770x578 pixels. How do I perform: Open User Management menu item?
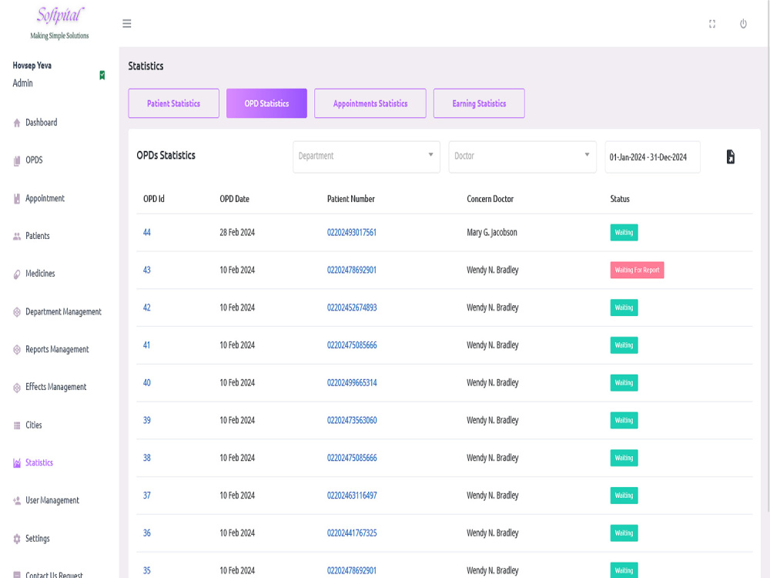point(52,500)
